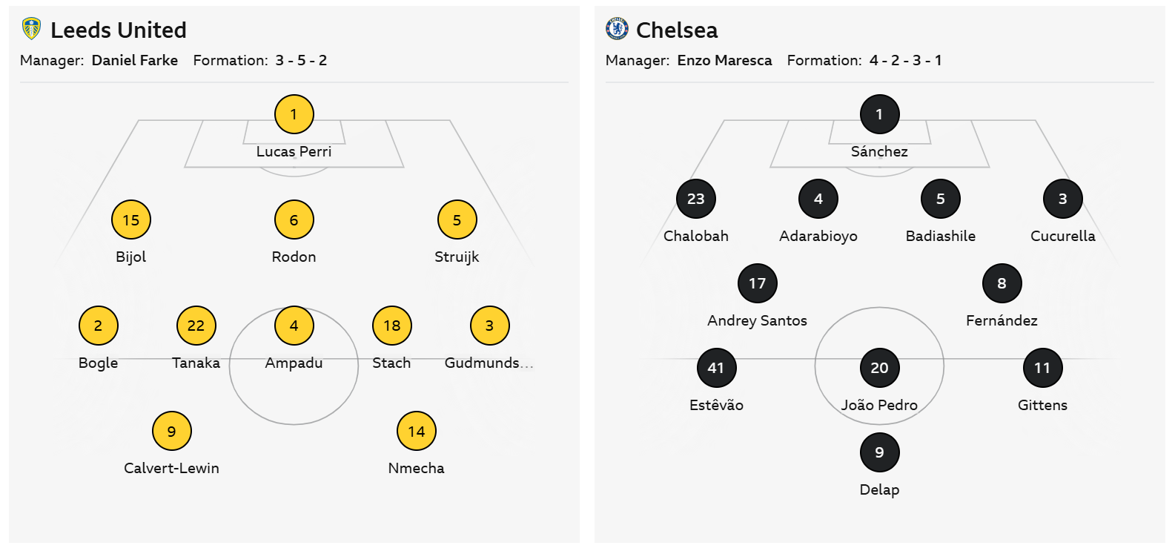
Task: Click Chalobah's number 23 badge
Action: click(x=696, y=199)
